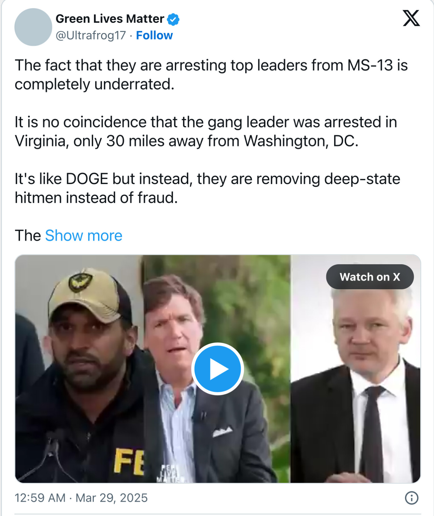Play the embedded video
The image size is (434, 516).
point(217,369)
